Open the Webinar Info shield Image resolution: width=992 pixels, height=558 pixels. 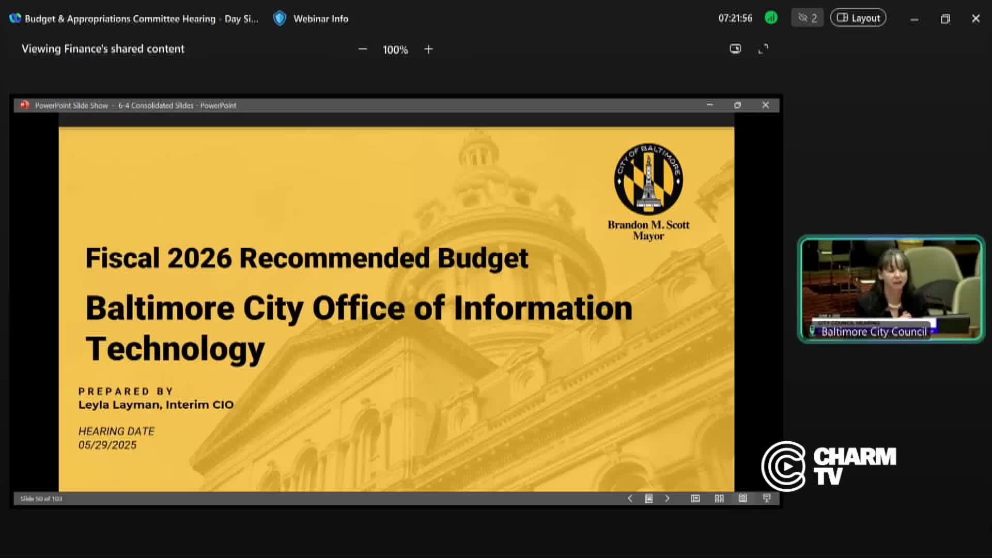tap(280, 19)
